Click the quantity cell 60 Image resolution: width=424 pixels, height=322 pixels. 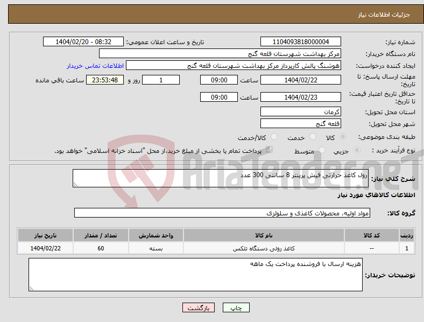click(101, 248)
